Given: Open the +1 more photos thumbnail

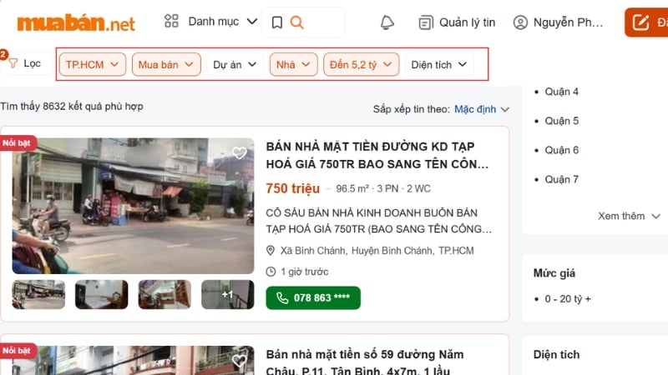Looking at the screenshot, I should tap(227, 295).
